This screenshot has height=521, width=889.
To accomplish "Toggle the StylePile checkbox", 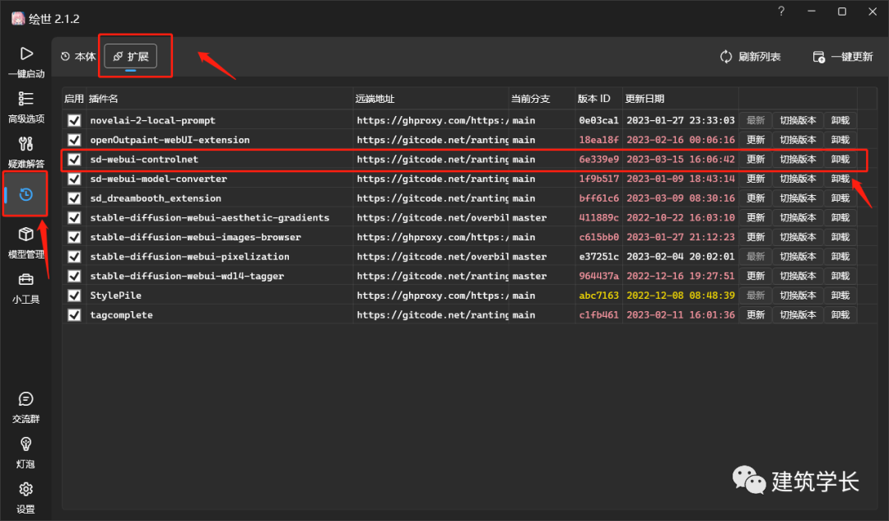I will point(74,295).
